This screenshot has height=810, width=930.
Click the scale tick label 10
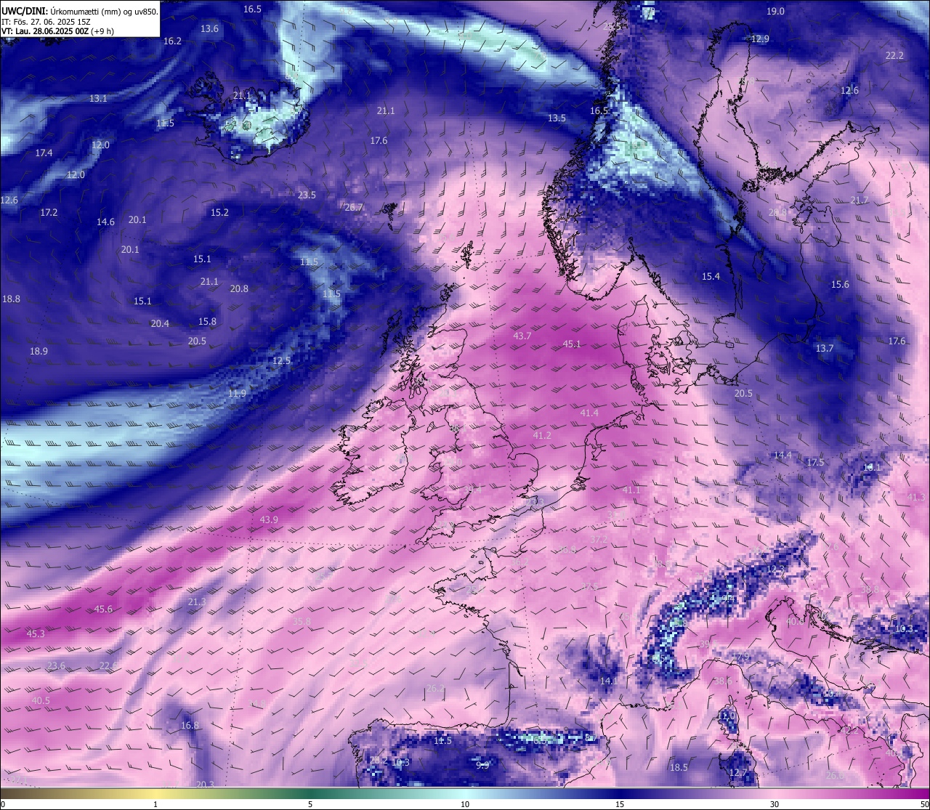(x=465, y=804)
